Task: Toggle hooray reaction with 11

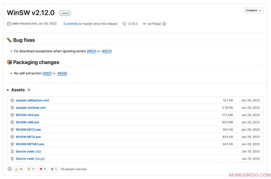Action: [31, 169]
